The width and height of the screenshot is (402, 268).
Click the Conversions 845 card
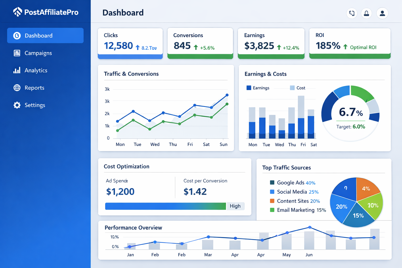200,43
